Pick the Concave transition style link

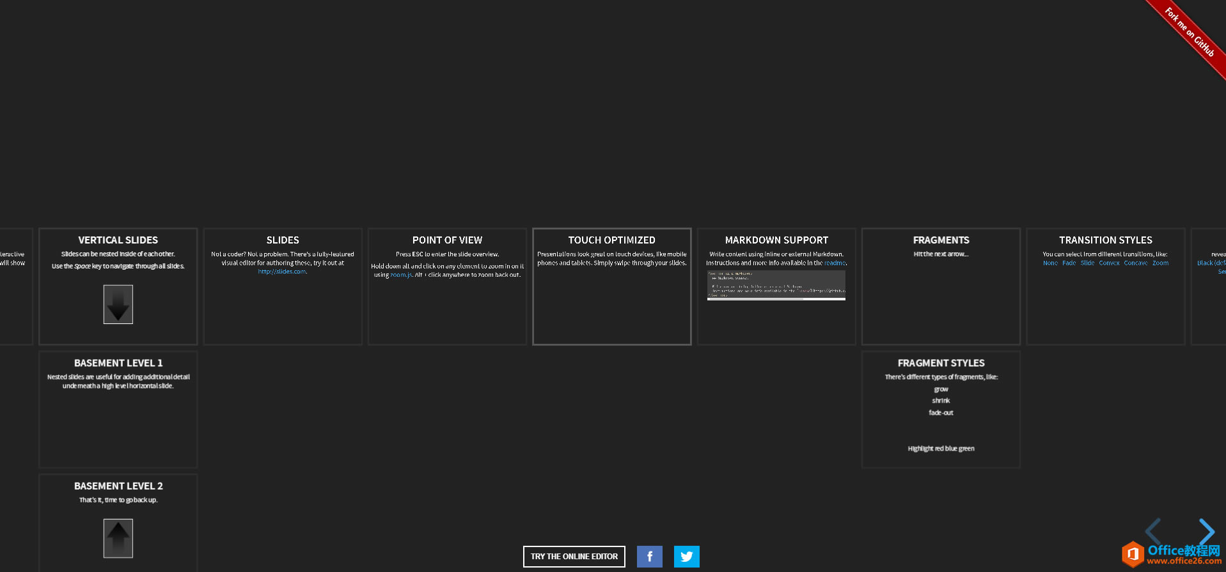pos(1135,263)
